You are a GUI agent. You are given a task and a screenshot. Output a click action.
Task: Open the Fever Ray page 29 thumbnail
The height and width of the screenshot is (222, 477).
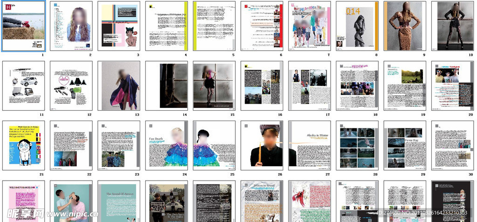405,145
